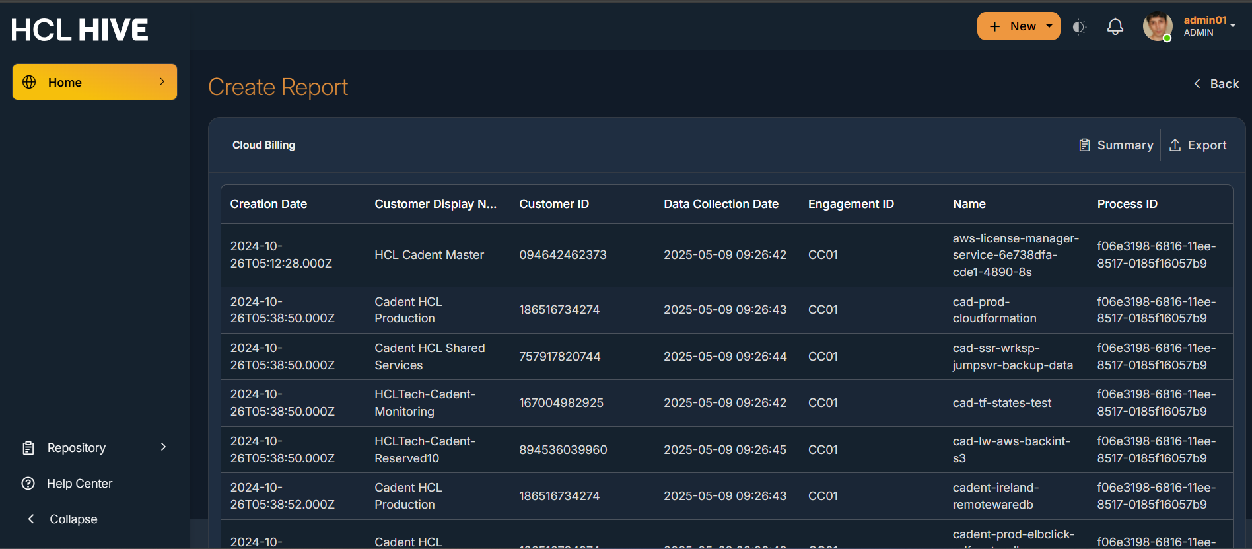Screen dimensions: 1252x549
Task: Click the plus icon in New button
Action: [x=994, y=26]
